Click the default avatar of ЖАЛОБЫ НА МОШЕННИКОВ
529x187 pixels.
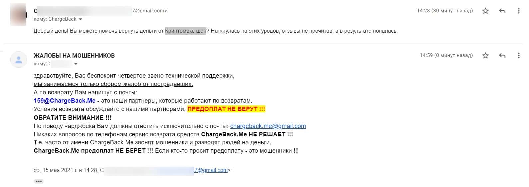19,60
